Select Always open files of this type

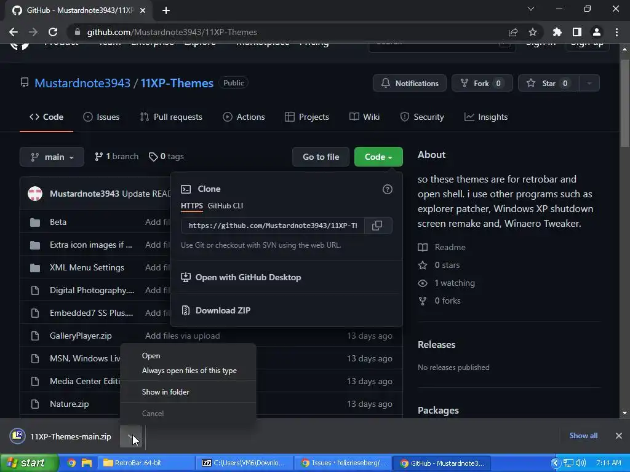point(188,371)
